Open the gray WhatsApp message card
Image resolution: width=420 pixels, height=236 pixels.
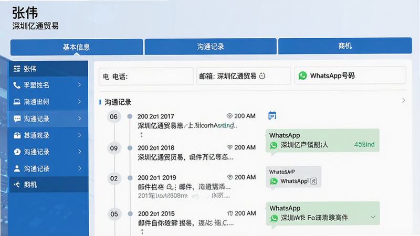(293, 177)
